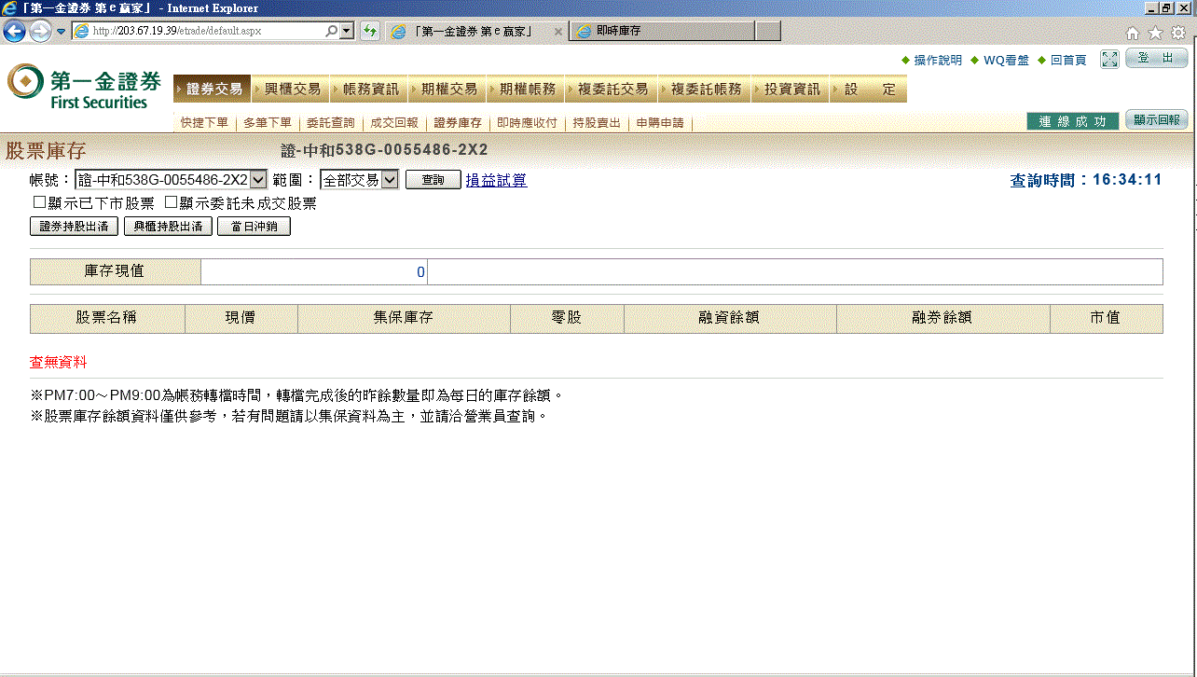Click the 興櫃持股出清 button

[168, 227]
